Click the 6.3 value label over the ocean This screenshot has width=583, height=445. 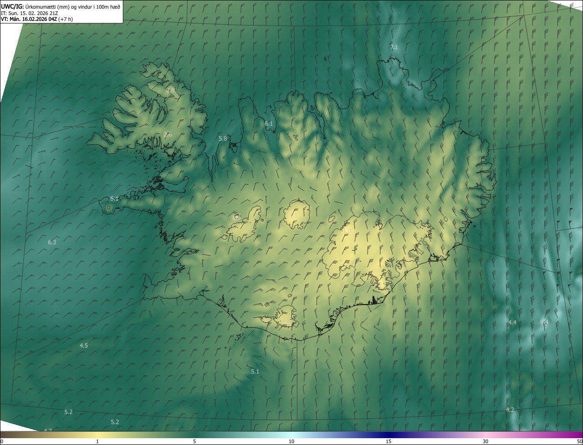coord(52,242)
